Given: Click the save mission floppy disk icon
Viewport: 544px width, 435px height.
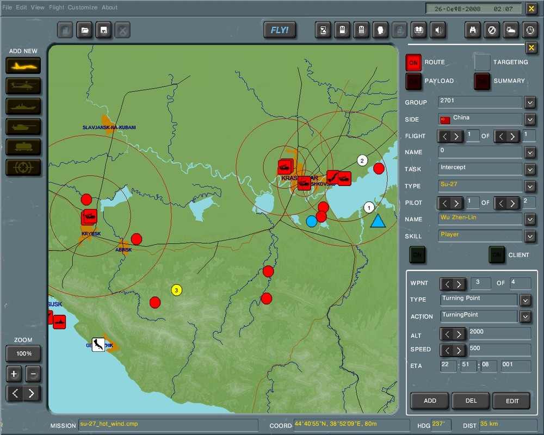Looking at the screenshot, I should point(103,30).
